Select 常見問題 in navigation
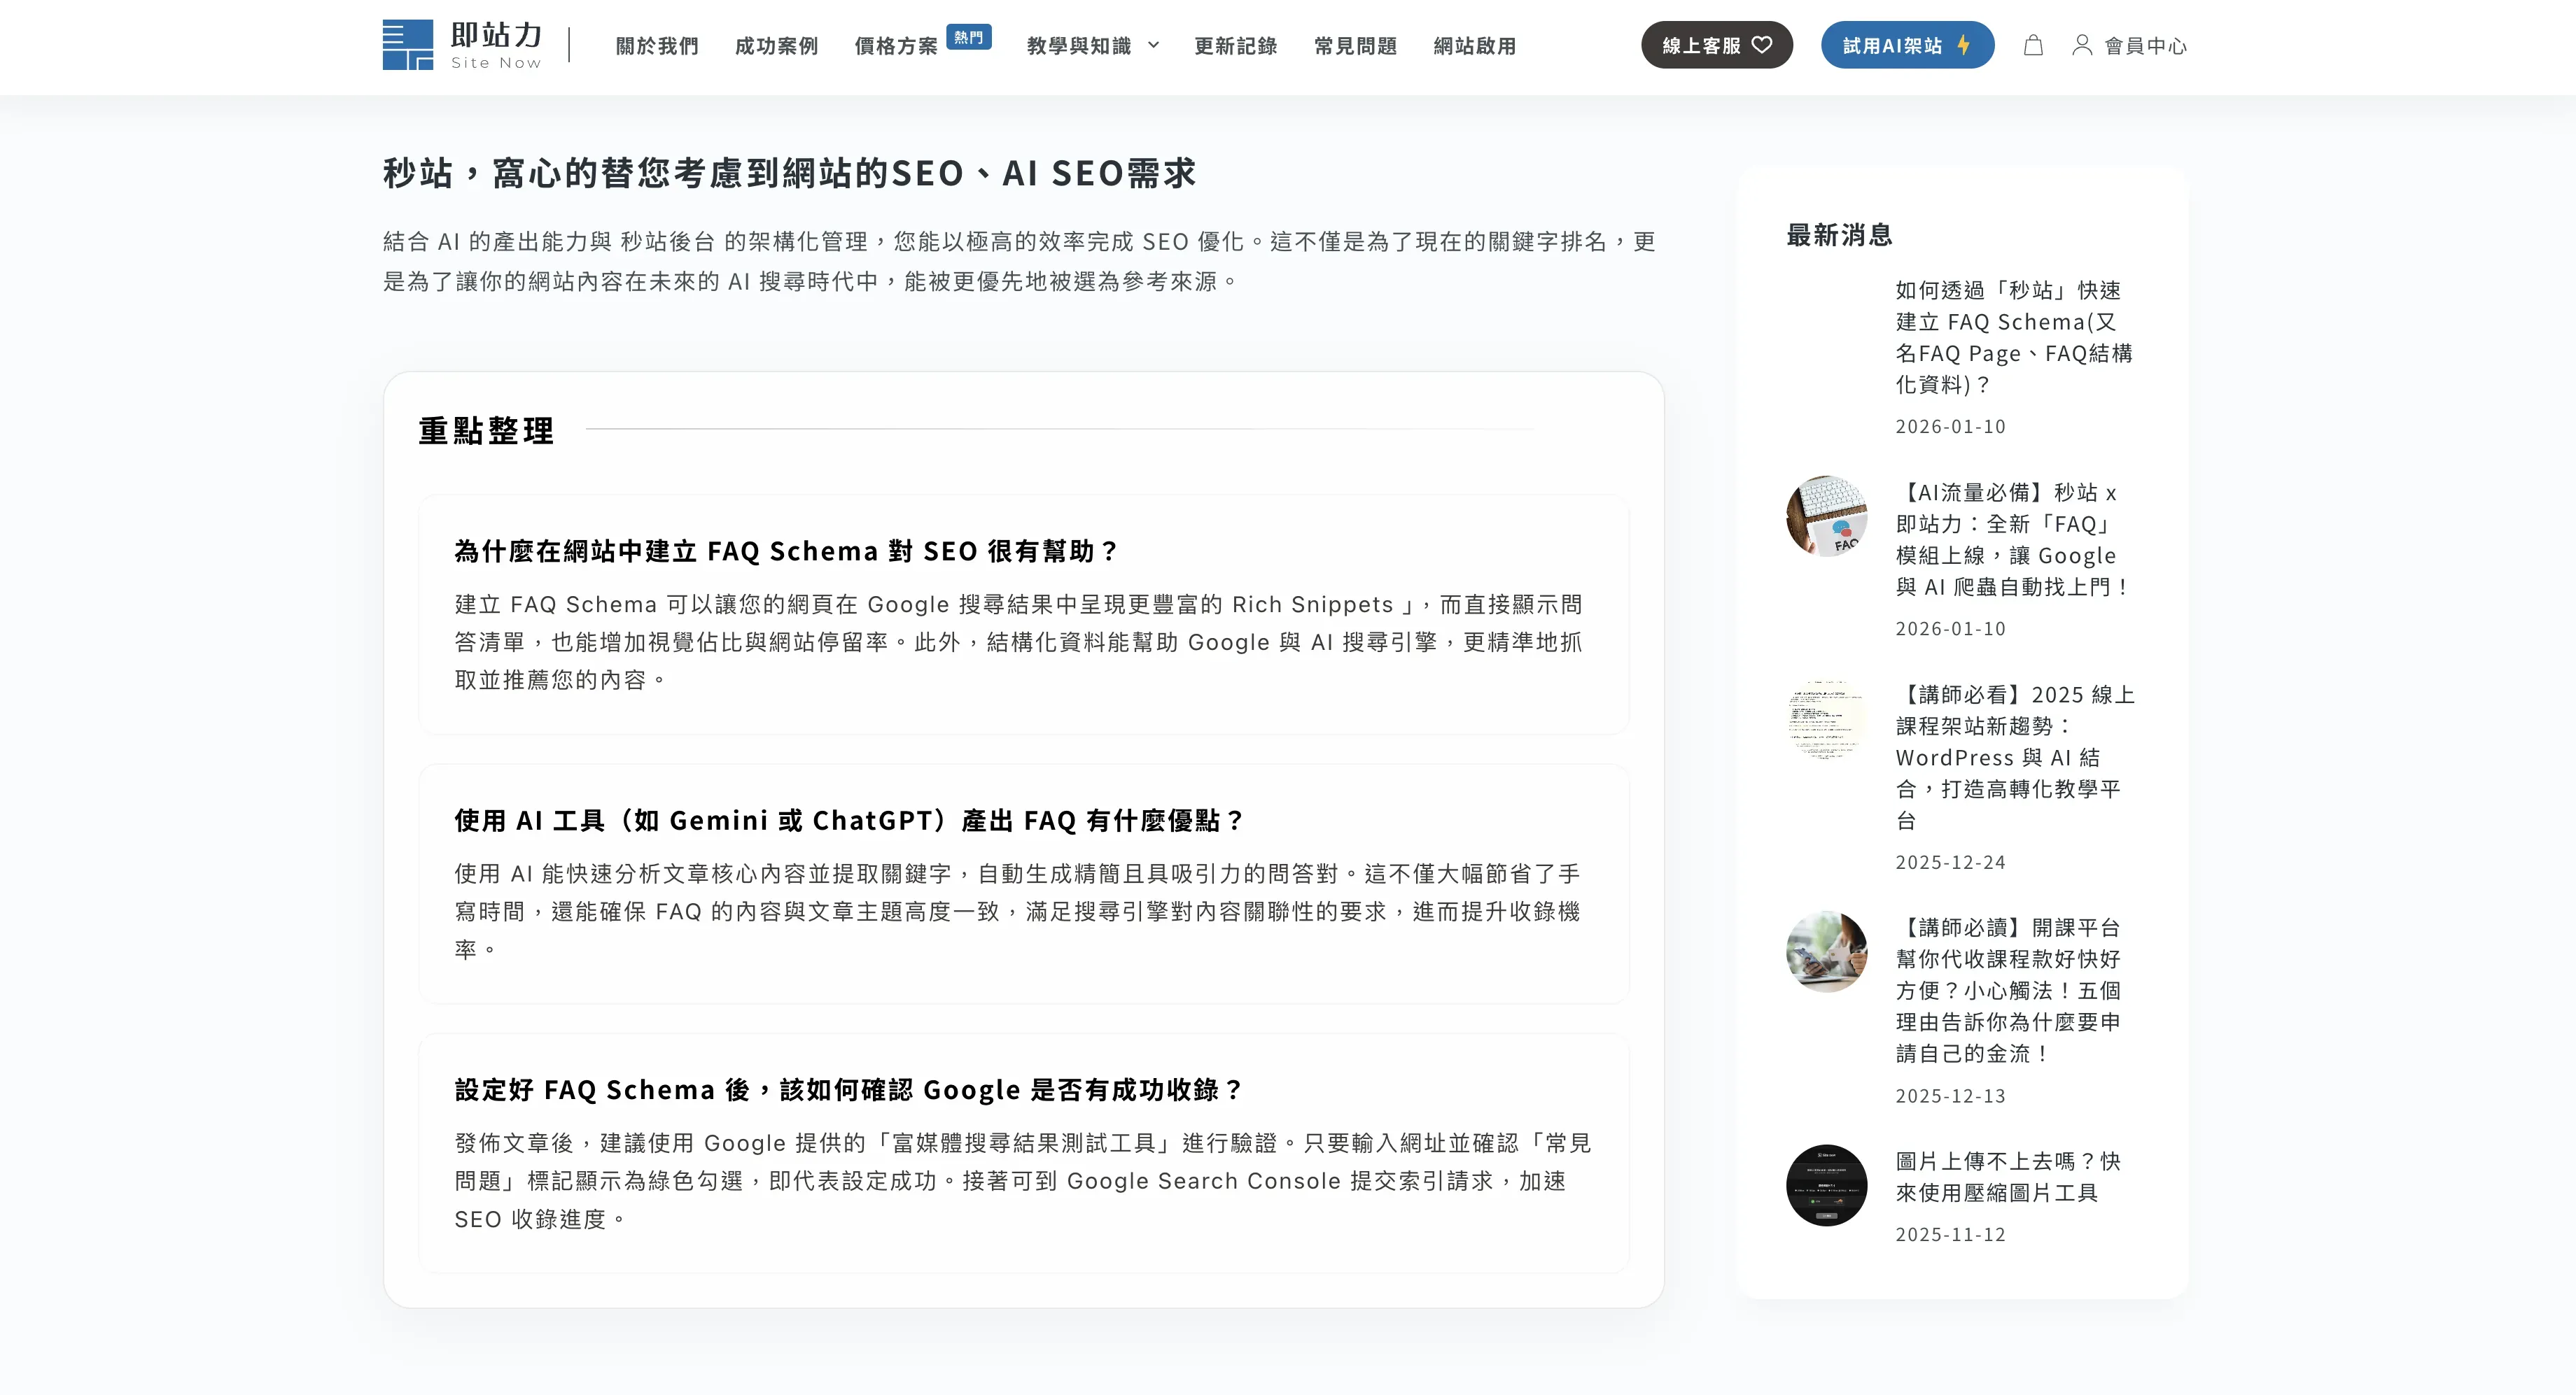The width and height of the screenshot is (2576, 1395). point(1355,46)
